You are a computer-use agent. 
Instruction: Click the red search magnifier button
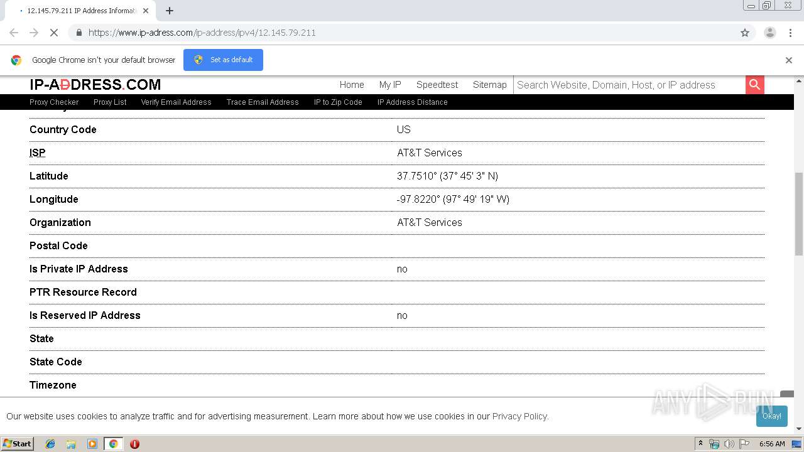[754, 85]
